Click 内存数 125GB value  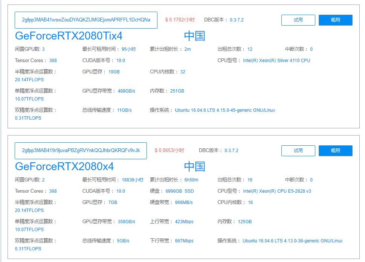[x=245, y=221]
